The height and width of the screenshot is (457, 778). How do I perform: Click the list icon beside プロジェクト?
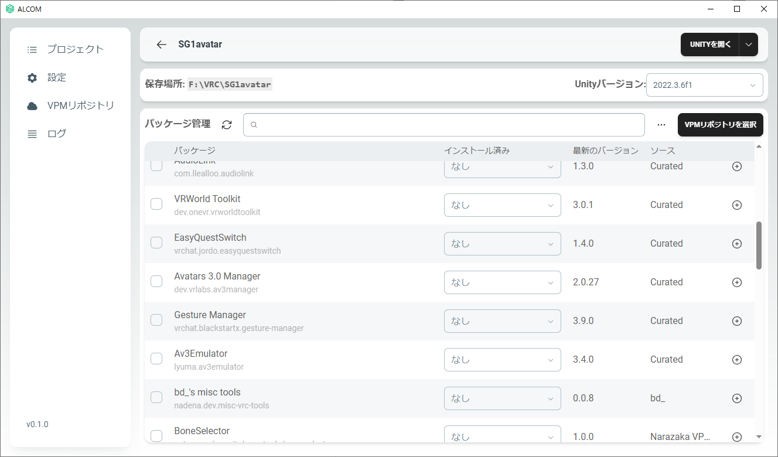pos(32,50)
